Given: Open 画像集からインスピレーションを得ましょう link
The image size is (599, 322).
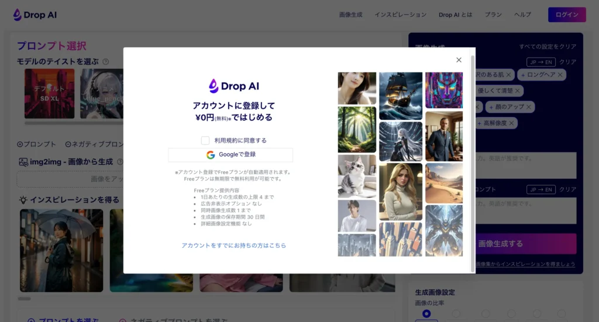Looking at the screenshot, I should [525, 264].
